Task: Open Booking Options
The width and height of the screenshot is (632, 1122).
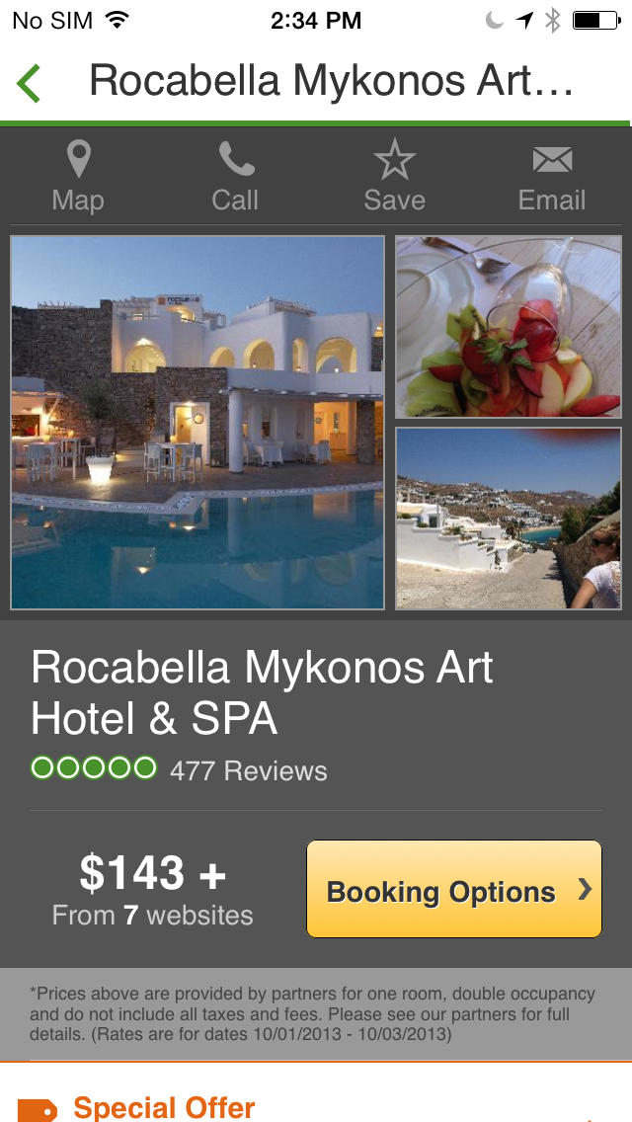Action: (454, 889)
